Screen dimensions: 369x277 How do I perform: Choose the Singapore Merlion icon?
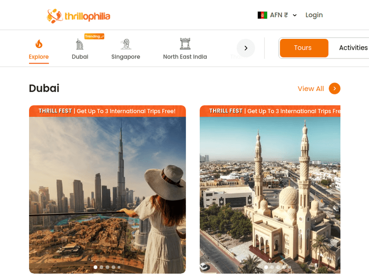125,44
